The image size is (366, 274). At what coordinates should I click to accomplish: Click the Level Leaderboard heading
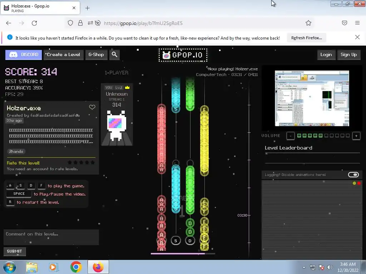288,148
